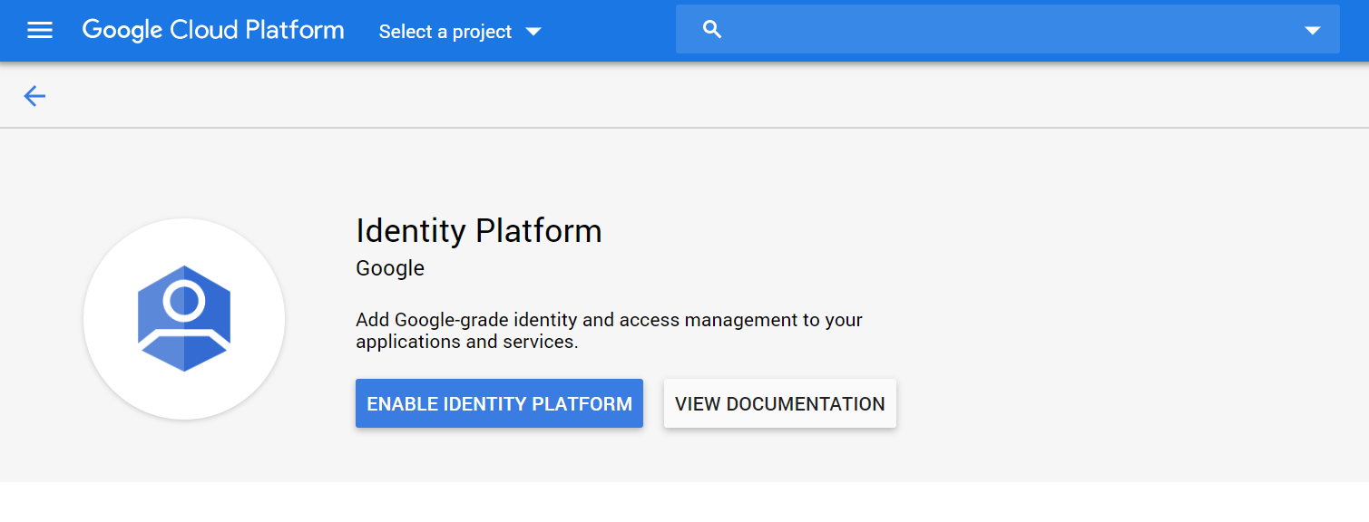Enable Identity Platform for this project

coord(499,402)
